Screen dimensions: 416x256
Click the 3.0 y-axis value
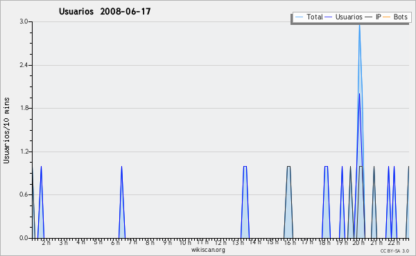click(24, 21)
